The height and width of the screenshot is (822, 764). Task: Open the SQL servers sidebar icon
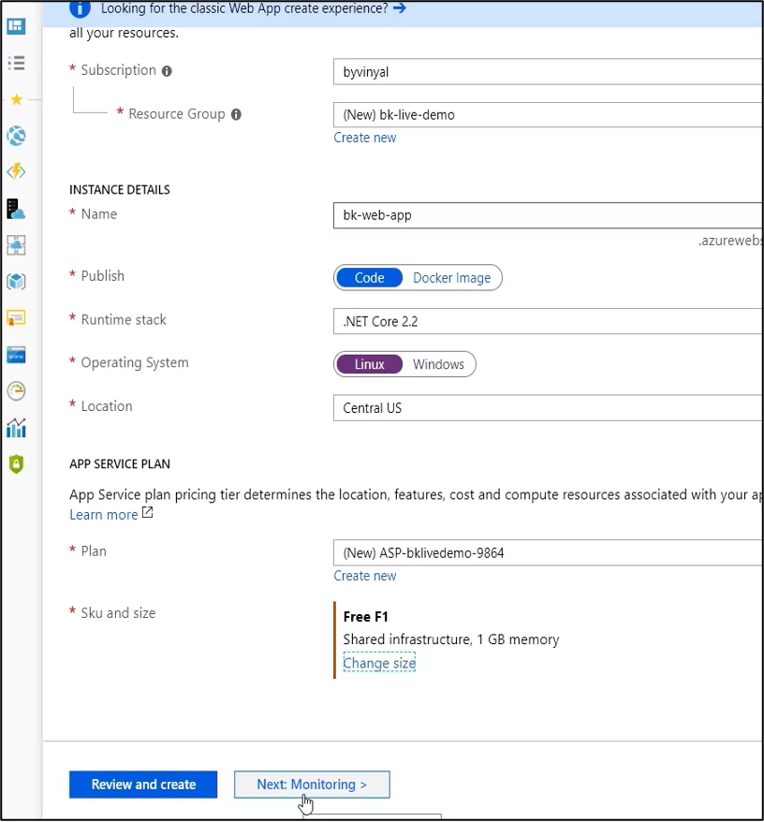(x=16, y=209)
